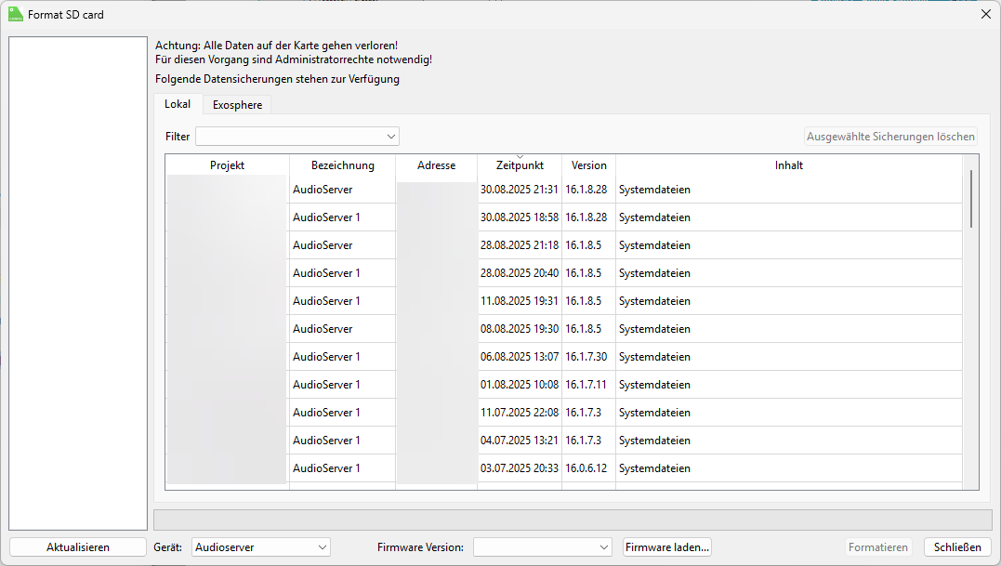Open the Filter dropdown
This screenshot has height=566, width=1001.
point(297,137)
